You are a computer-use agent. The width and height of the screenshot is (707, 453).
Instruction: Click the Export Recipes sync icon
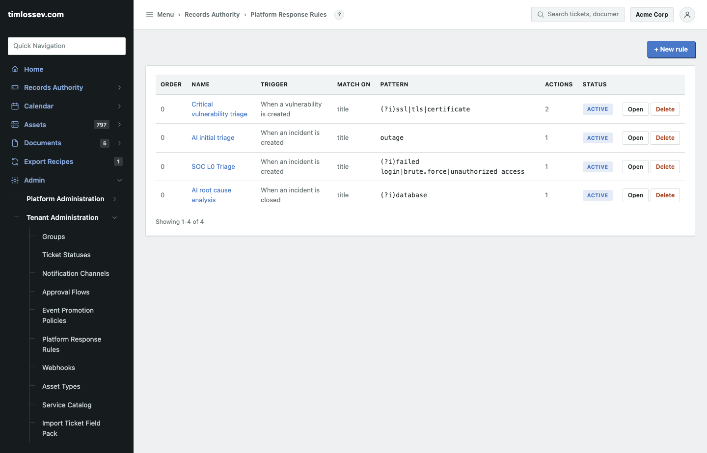coord(15,161)
